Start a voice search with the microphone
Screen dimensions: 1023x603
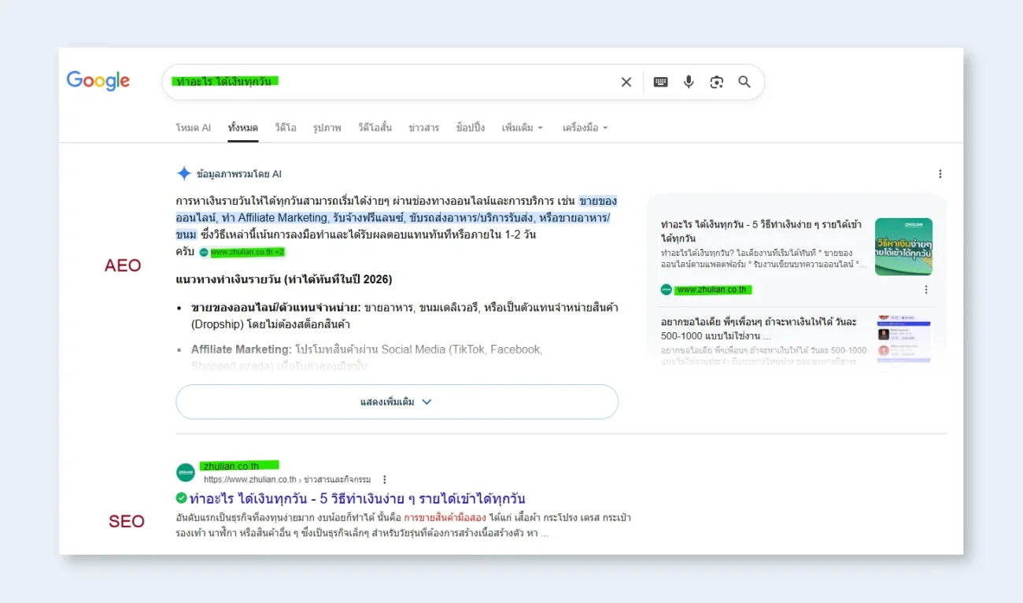[689, 82]
